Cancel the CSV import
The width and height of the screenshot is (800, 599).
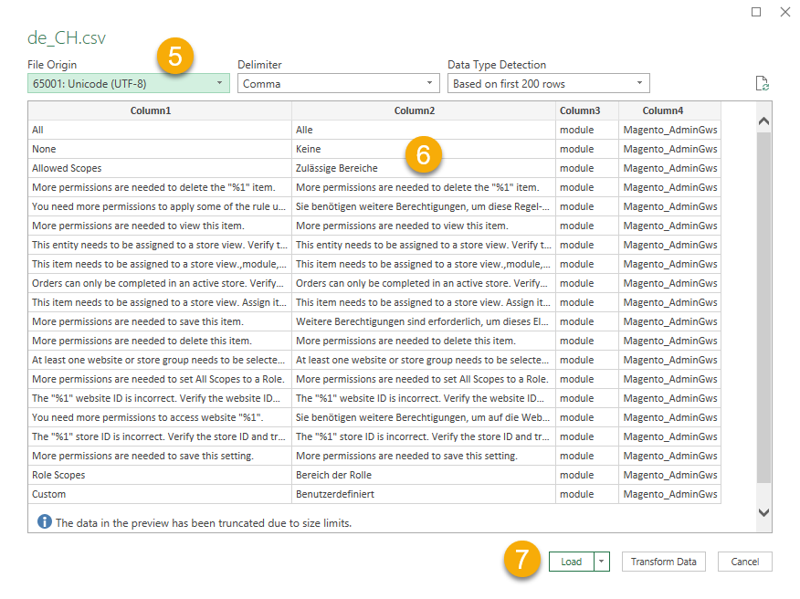[x=744, y=562]
